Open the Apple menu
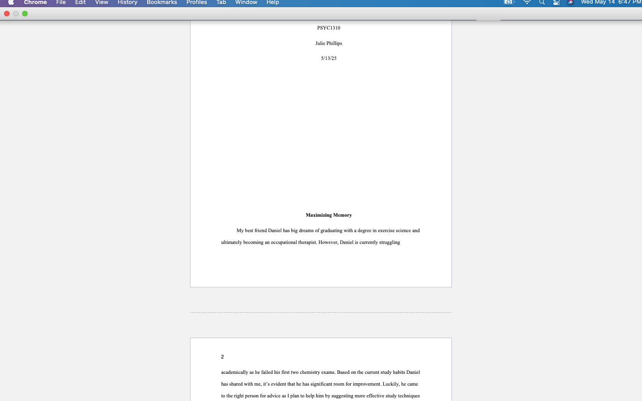This screenshot has height=401, width=642. pyautogui.click(x=11, y=2)
